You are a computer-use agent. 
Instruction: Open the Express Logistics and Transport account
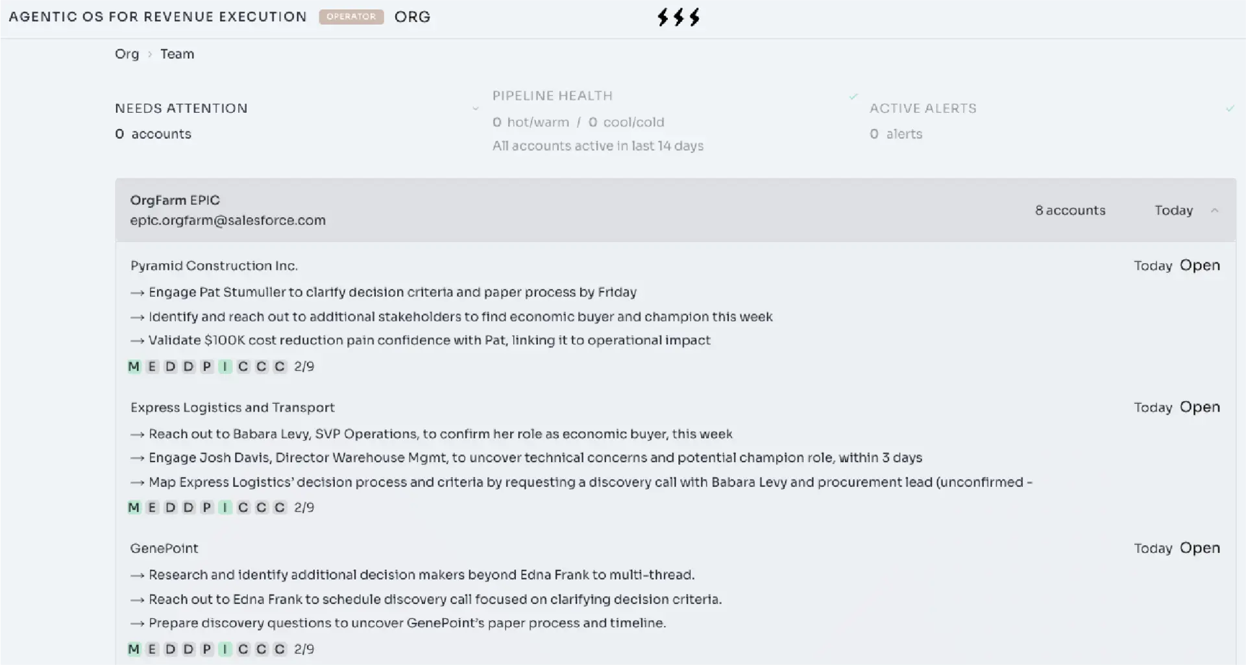pos(1199,407)
